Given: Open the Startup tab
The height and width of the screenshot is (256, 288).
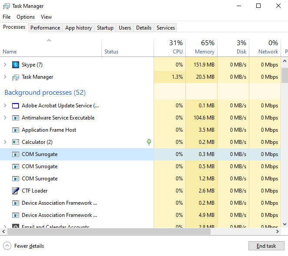Looking at the screenshot, I should (x=105, y=28).
